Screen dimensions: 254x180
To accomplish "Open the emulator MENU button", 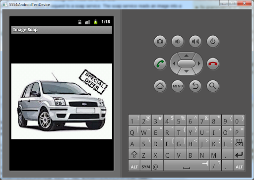I will pyautogui.click(x=178, y=86).
